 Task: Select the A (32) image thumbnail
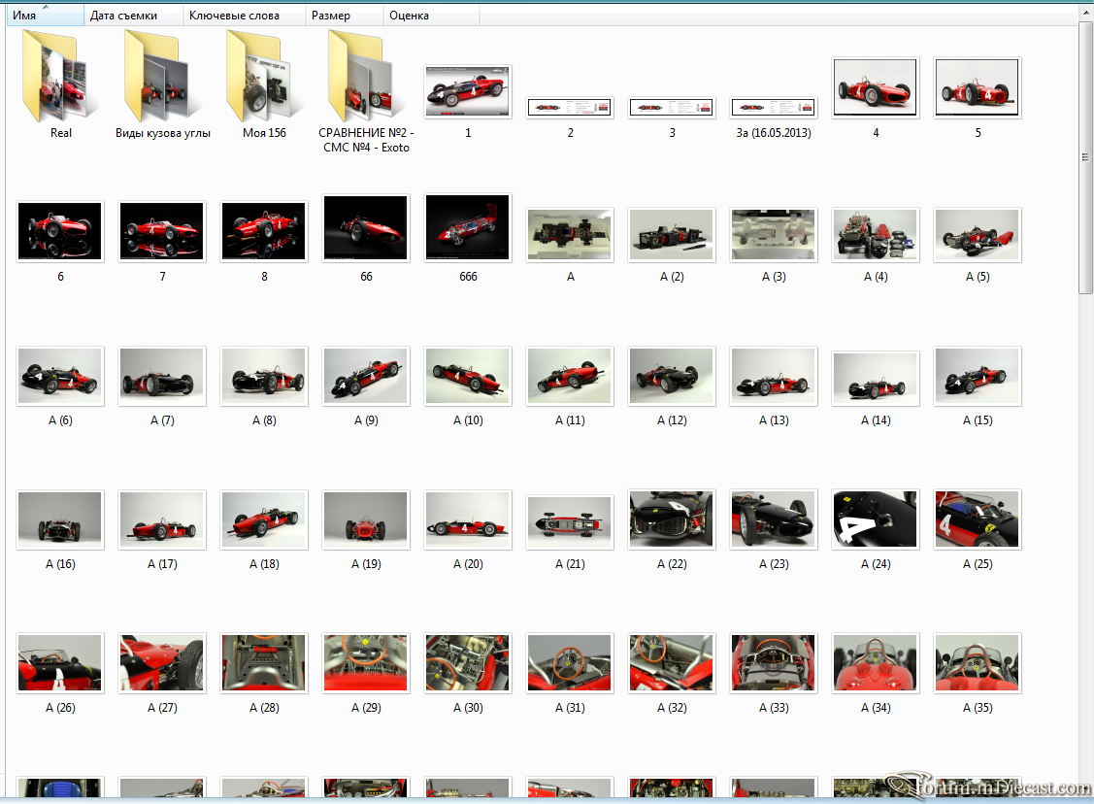pyautogui.click(x=671, y=663)
